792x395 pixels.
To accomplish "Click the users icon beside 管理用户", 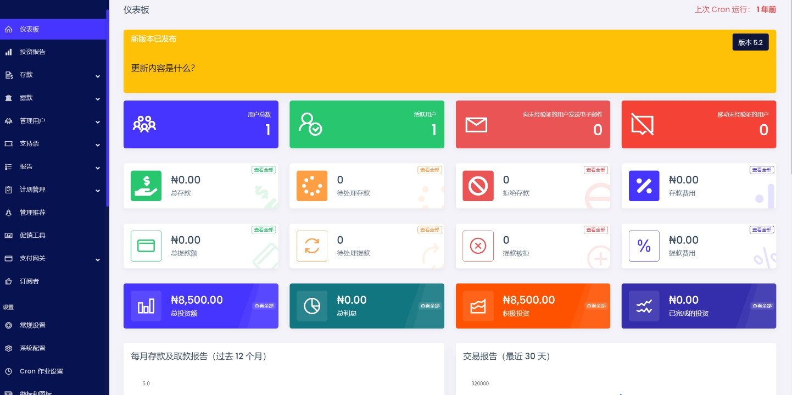I will (x=8, y=121).
